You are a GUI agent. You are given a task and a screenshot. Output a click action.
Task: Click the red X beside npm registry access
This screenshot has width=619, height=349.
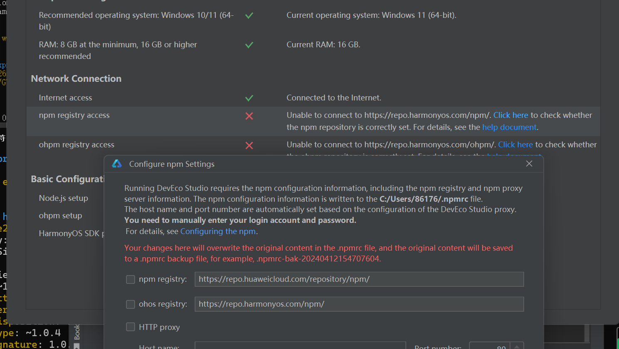249,116
